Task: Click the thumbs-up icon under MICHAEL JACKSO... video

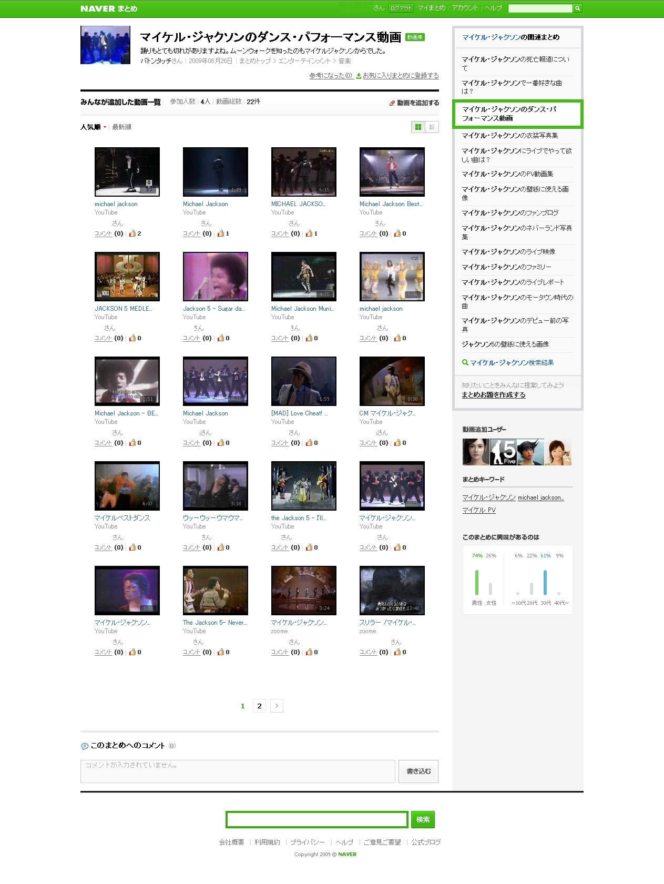Action: [309, 233]
